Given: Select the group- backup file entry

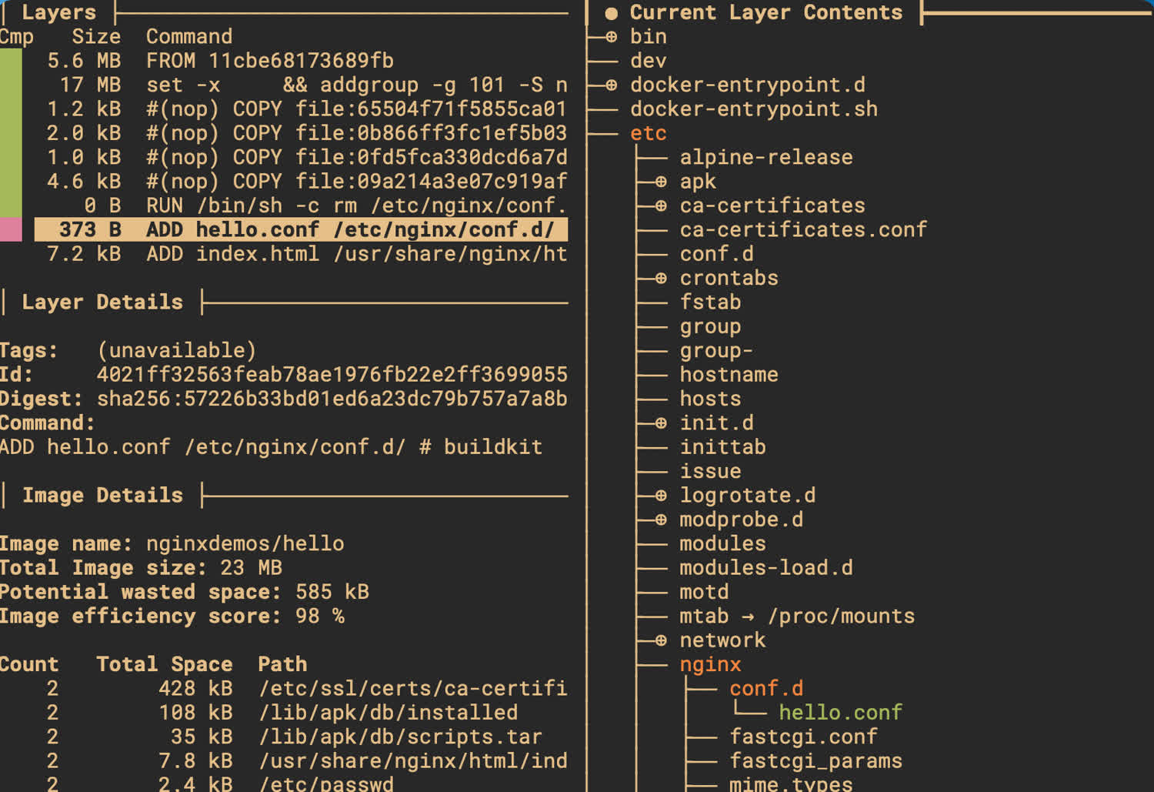Looking at the screenshot, I should click(x=716, y=351).
